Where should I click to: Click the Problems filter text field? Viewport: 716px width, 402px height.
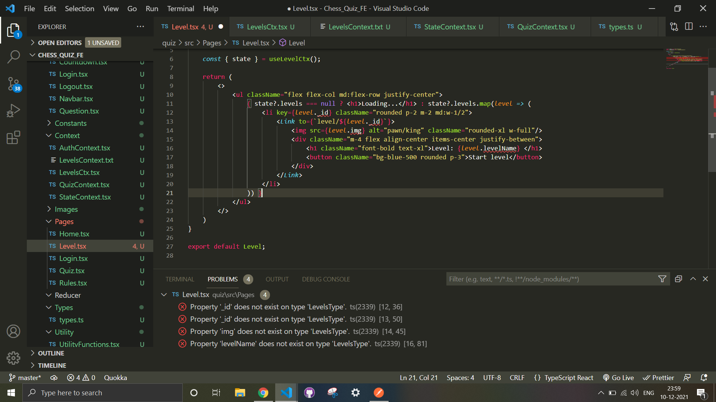point(552,279)
